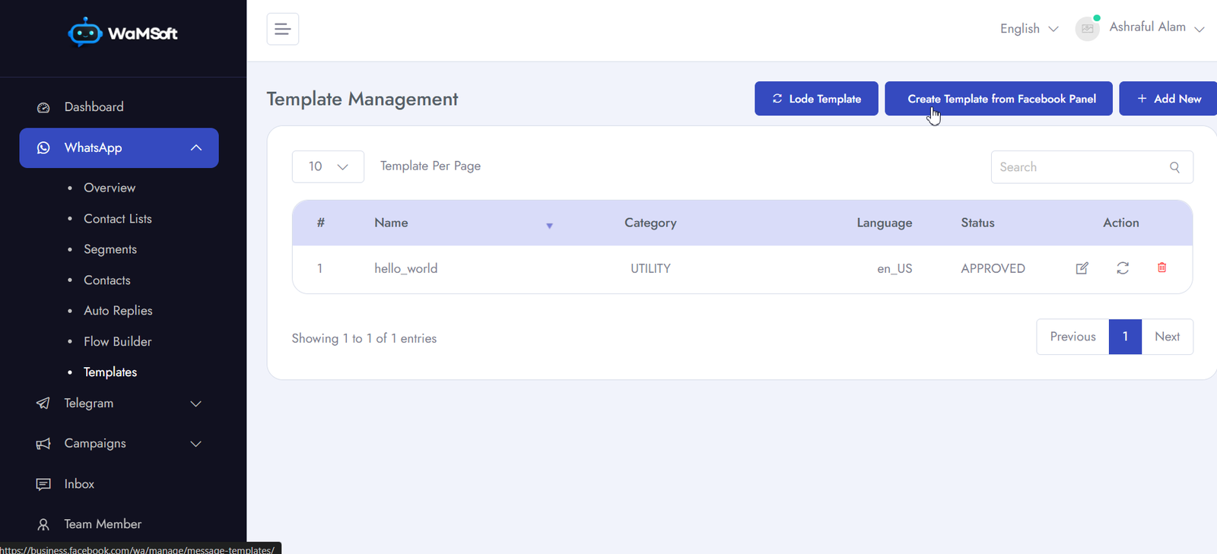The image size is (1217, 554).
Task: Click Create Template from Facebook Panel
Action: point(999,99)
